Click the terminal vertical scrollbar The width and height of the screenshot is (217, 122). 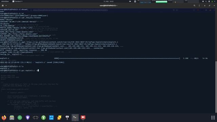click(216, 87)
